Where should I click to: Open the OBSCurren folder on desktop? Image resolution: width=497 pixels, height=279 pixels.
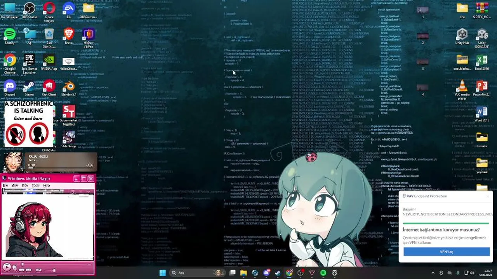tap(89, 10)
